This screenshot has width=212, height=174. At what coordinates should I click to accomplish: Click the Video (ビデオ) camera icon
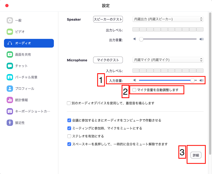coord(10,32)
